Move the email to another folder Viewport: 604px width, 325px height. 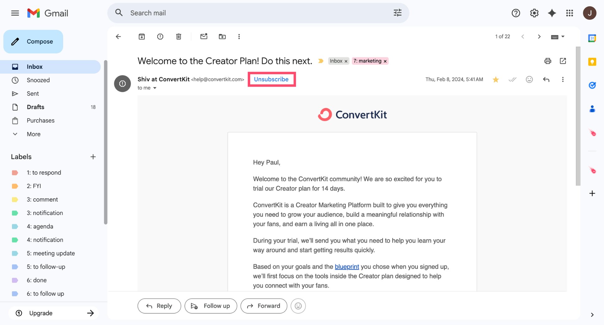(222, 36)
